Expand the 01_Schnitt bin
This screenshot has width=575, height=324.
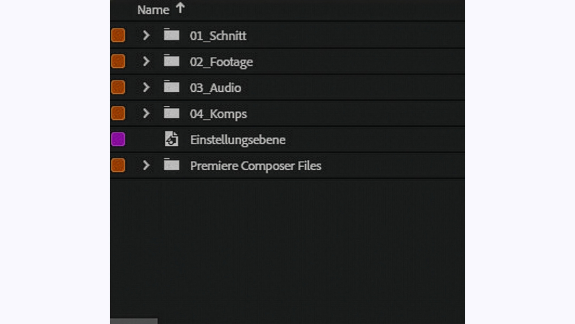[x=146, y=35]
